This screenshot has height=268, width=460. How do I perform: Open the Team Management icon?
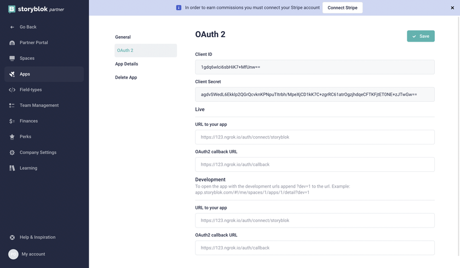(x=12, y=106)
